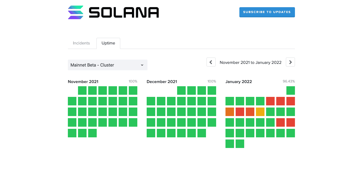This screenshot has height=177, width=362.
Task: Click the green January 31 square
Action: click(x=240, y=144)
